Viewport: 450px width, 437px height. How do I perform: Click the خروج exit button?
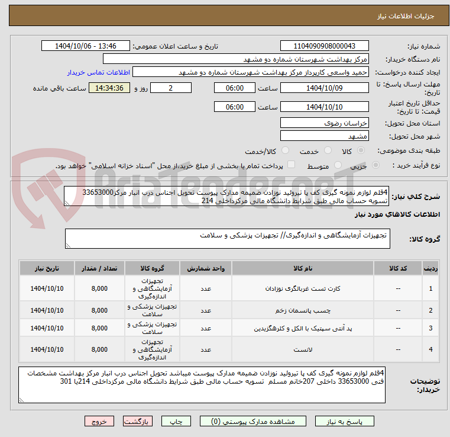coord(99,421)
